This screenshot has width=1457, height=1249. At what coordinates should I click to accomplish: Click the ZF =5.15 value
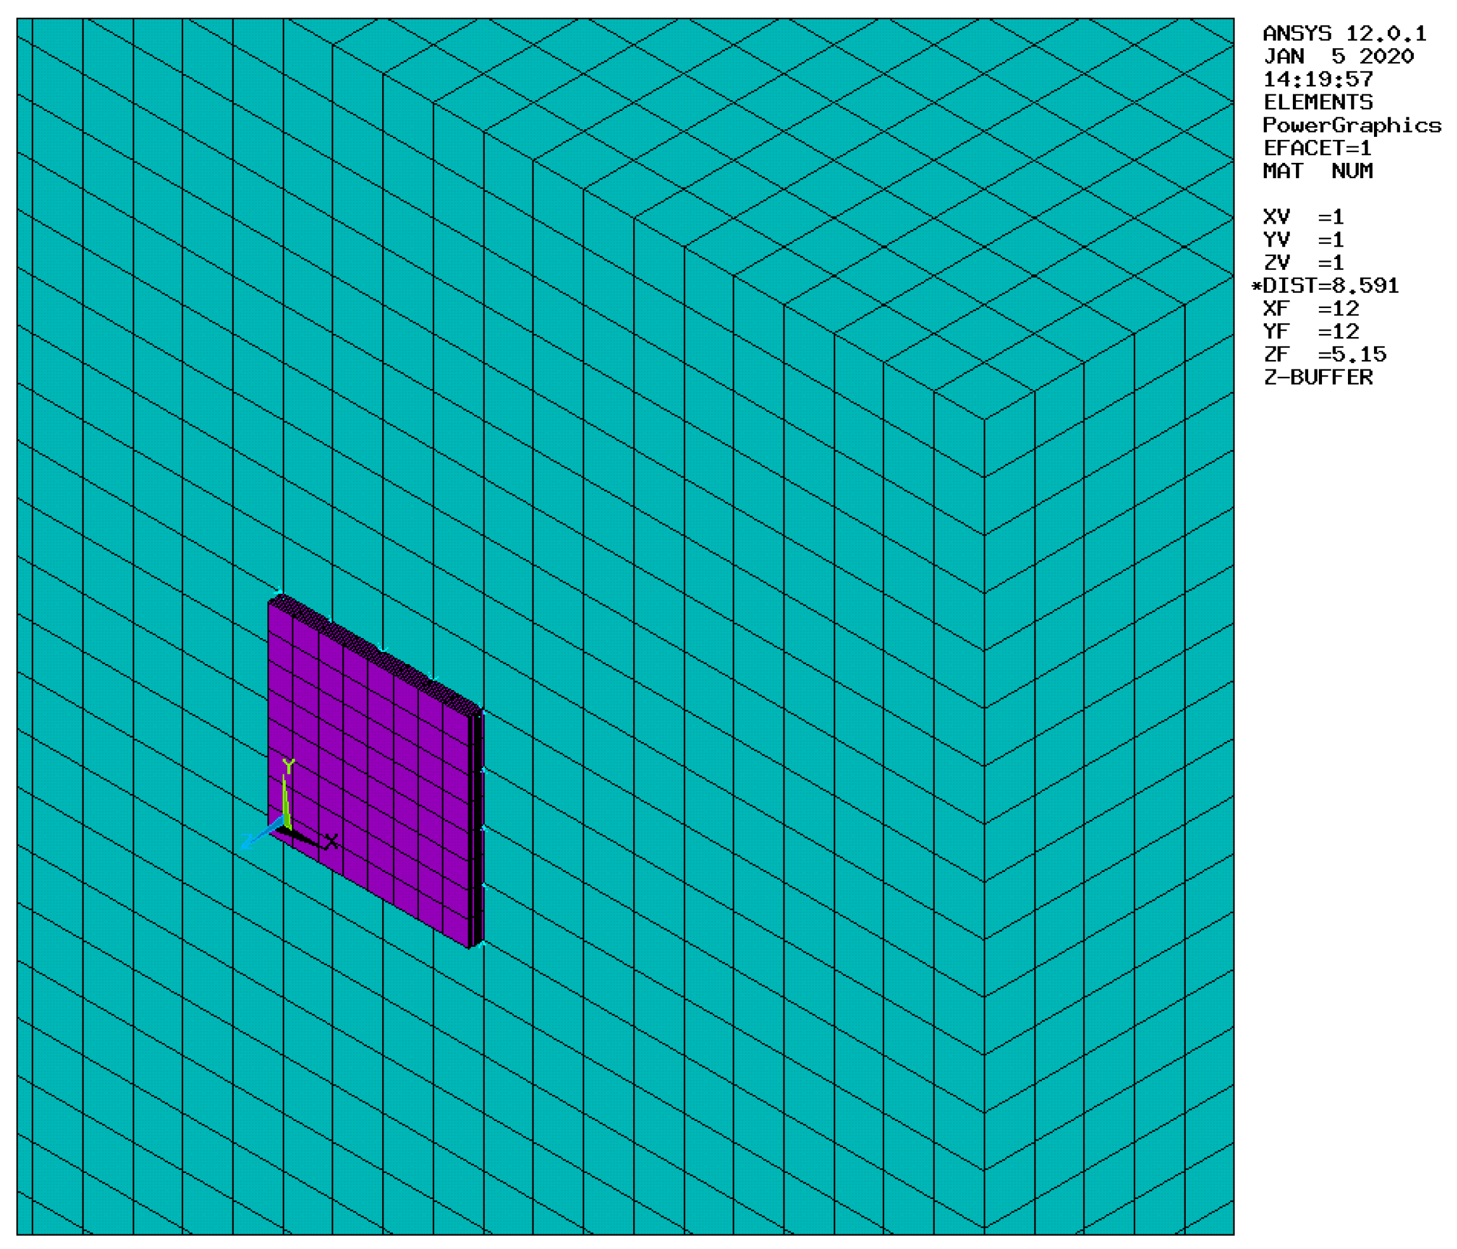[x=1325, y=354]
